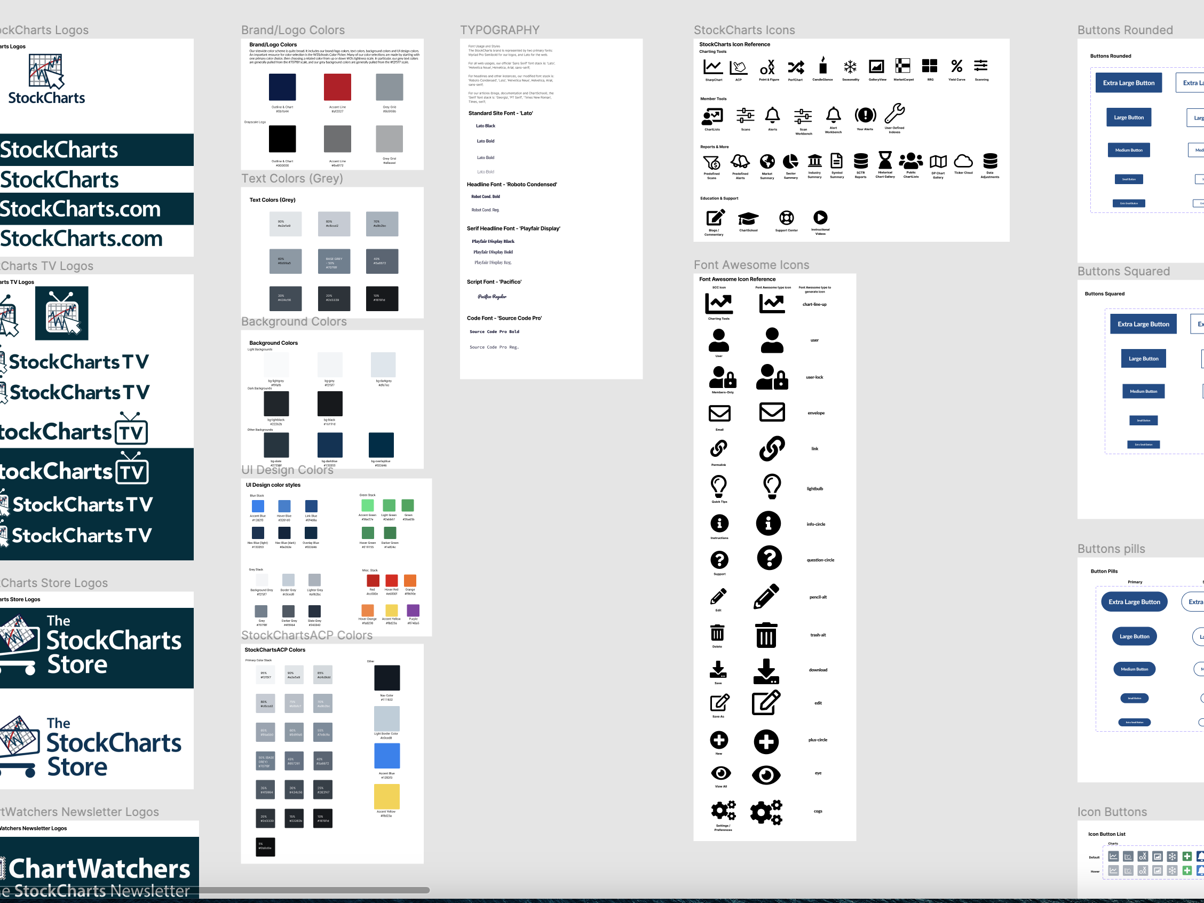Screen dimensions: 1204x903
Task: Select the Font Awesome Icons frame title
Action: point(751,265)
